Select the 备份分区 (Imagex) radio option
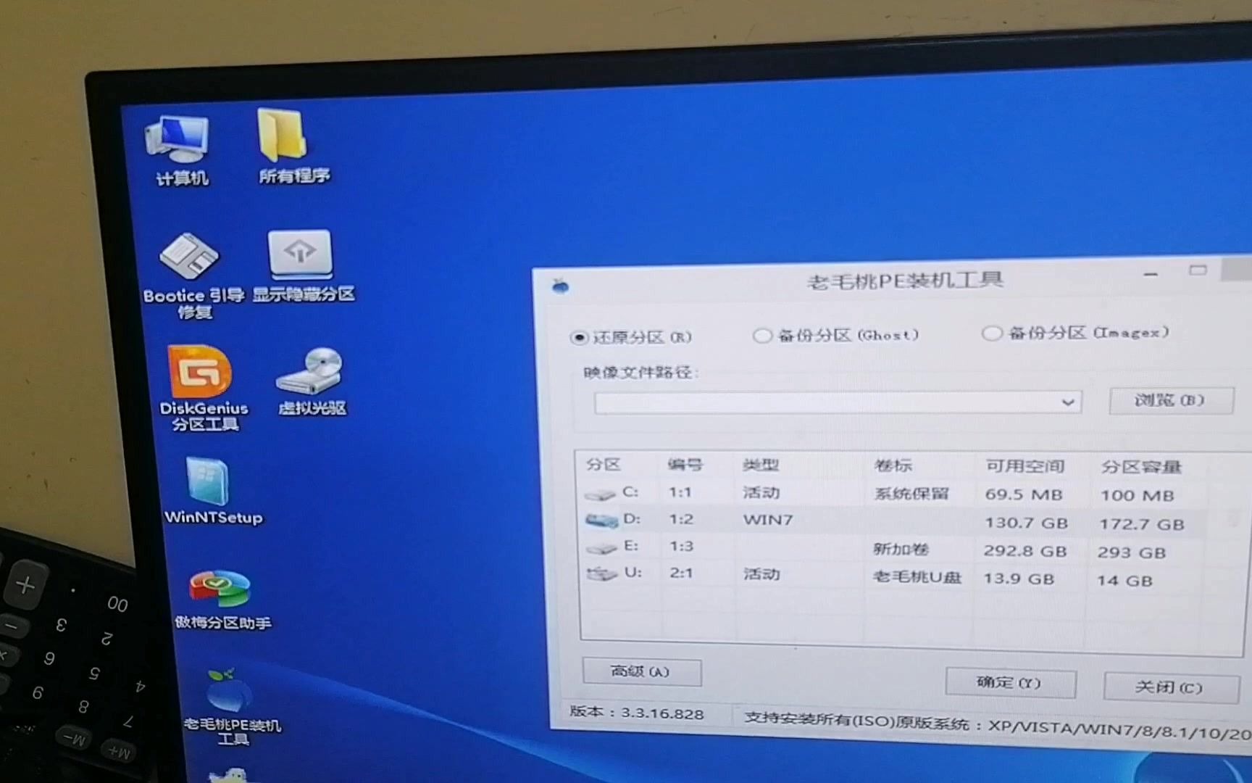The image size is (1252, 783). 1075,333
